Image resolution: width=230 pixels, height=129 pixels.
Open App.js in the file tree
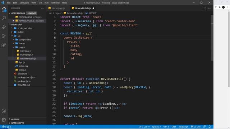click(x=27, y=62)
